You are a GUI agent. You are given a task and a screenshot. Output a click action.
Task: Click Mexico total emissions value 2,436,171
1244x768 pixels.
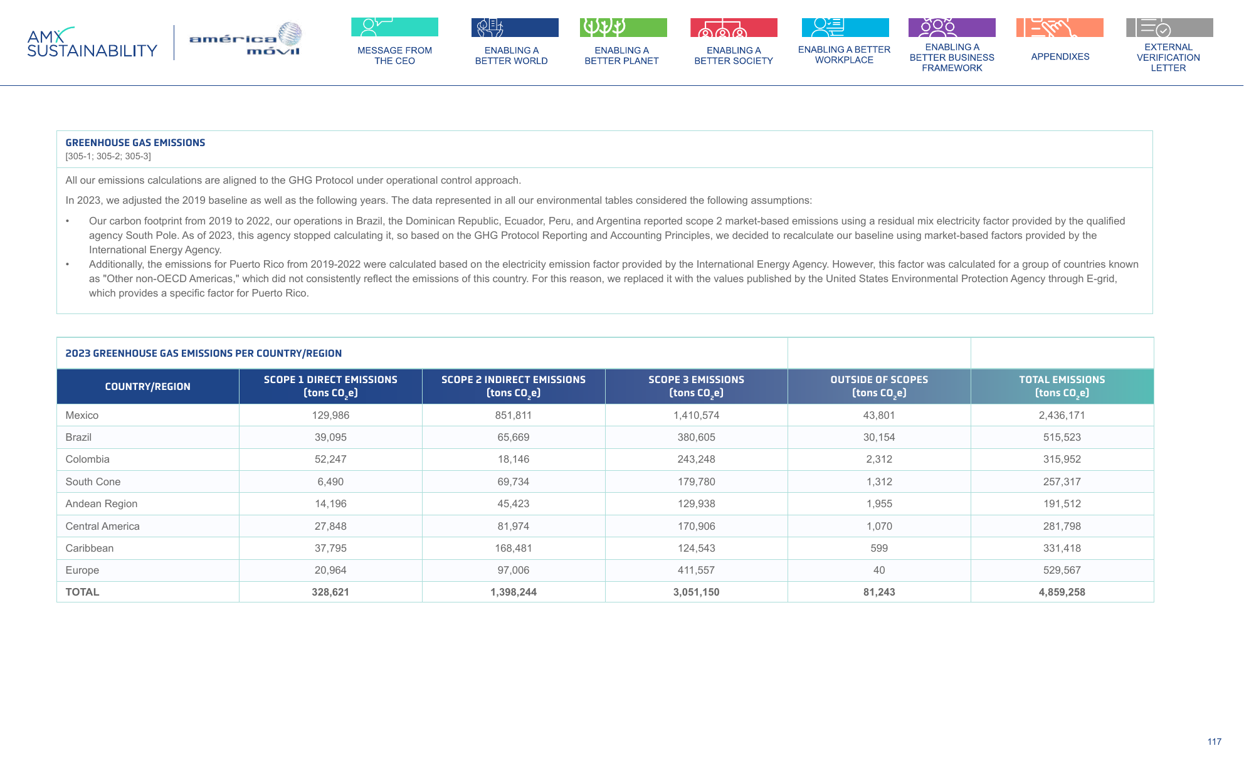coord(1062,415)
